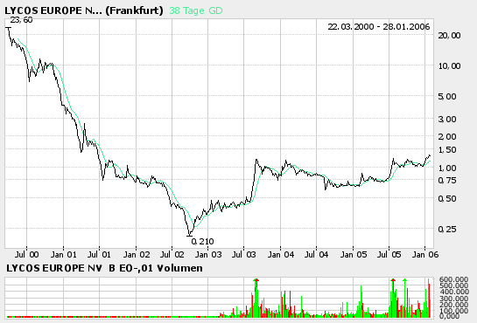Click the chart title LYCOS EUROPE N... (Frankfurt)

pos(84,10)
